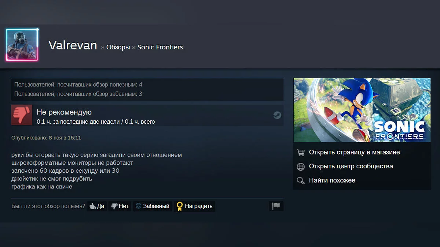The height and width of the screenshot is (247, 440).
Task: Click the globe community hub icon
Action: tap(301, 166)
